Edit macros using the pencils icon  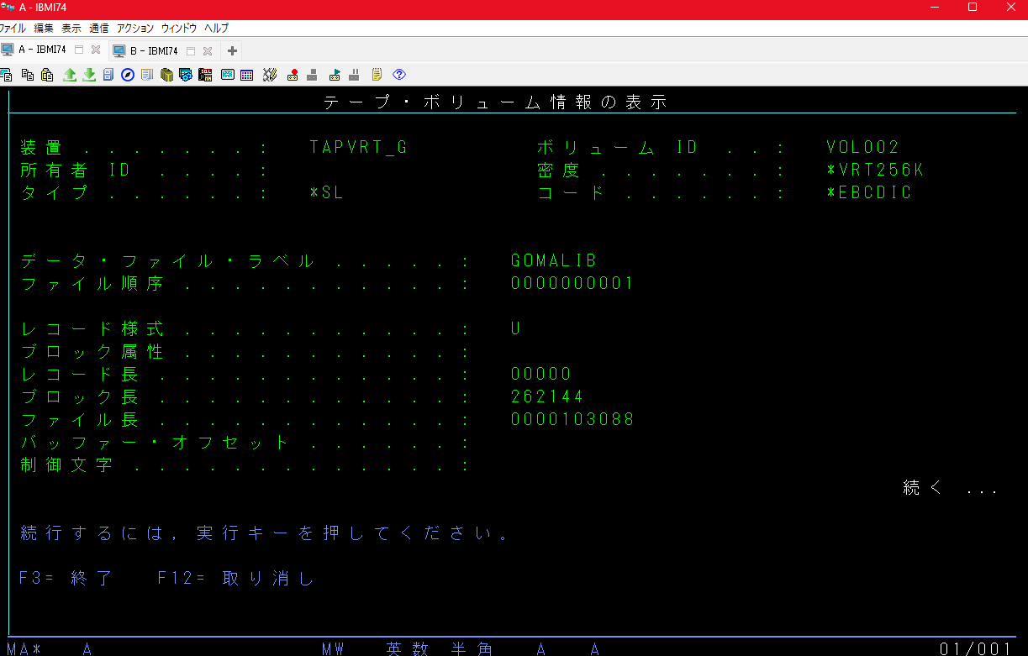point(270,75)
